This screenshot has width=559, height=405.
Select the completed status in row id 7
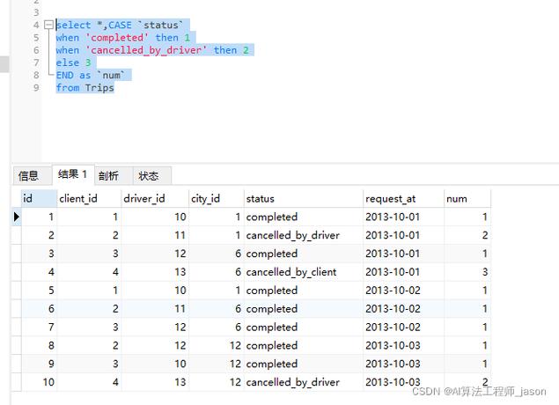[x=304, y=327]
